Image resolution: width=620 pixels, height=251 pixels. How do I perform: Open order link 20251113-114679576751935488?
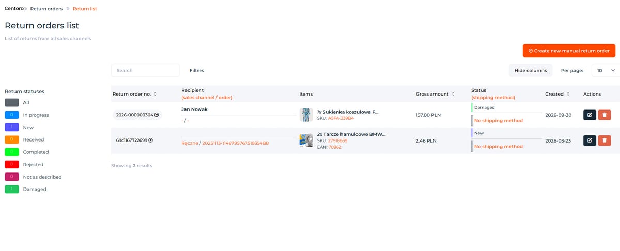[235, 143]
